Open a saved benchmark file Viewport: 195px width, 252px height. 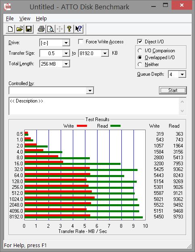tap(19, 29)
